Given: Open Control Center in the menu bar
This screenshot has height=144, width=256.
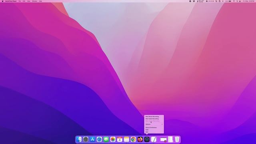Looking at the screenshot, I should coord(240,1).
